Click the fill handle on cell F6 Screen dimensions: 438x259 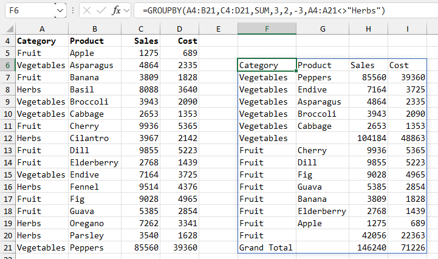[x=296, y=71]
